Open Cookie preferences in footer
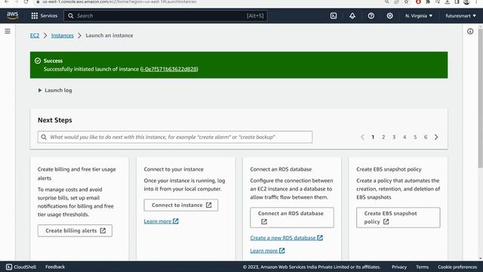Viewport: 483px width, 272px height. point(457,267)
